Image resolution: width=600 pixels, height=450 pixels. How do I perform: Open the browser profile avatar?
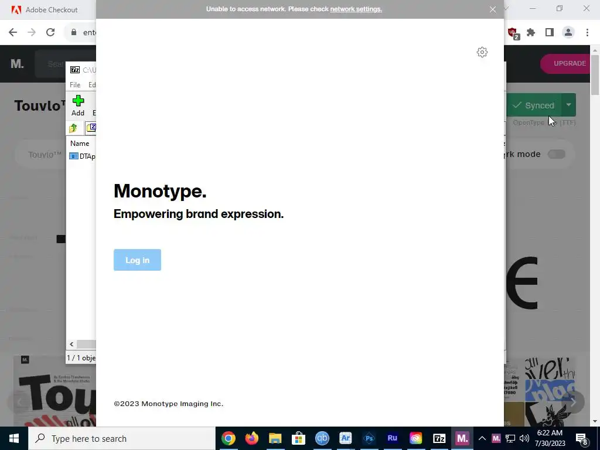568,33
